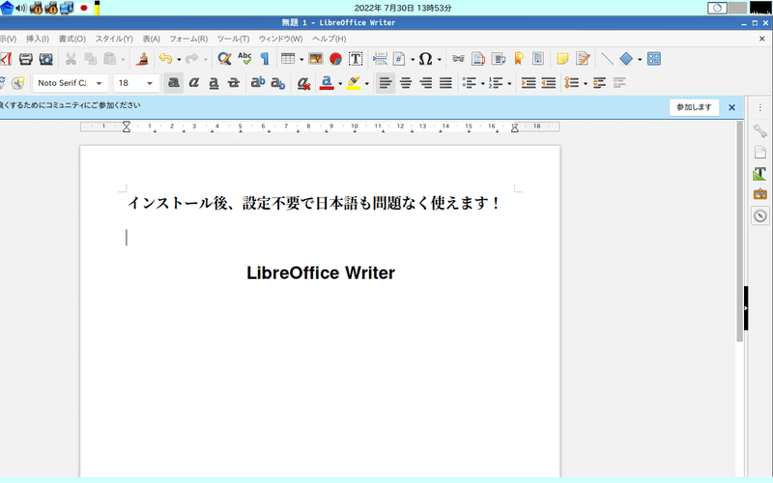Open sidebar Gallery panel
The width and height of the screenshot is (773, 483).
(x=760, y=194)
